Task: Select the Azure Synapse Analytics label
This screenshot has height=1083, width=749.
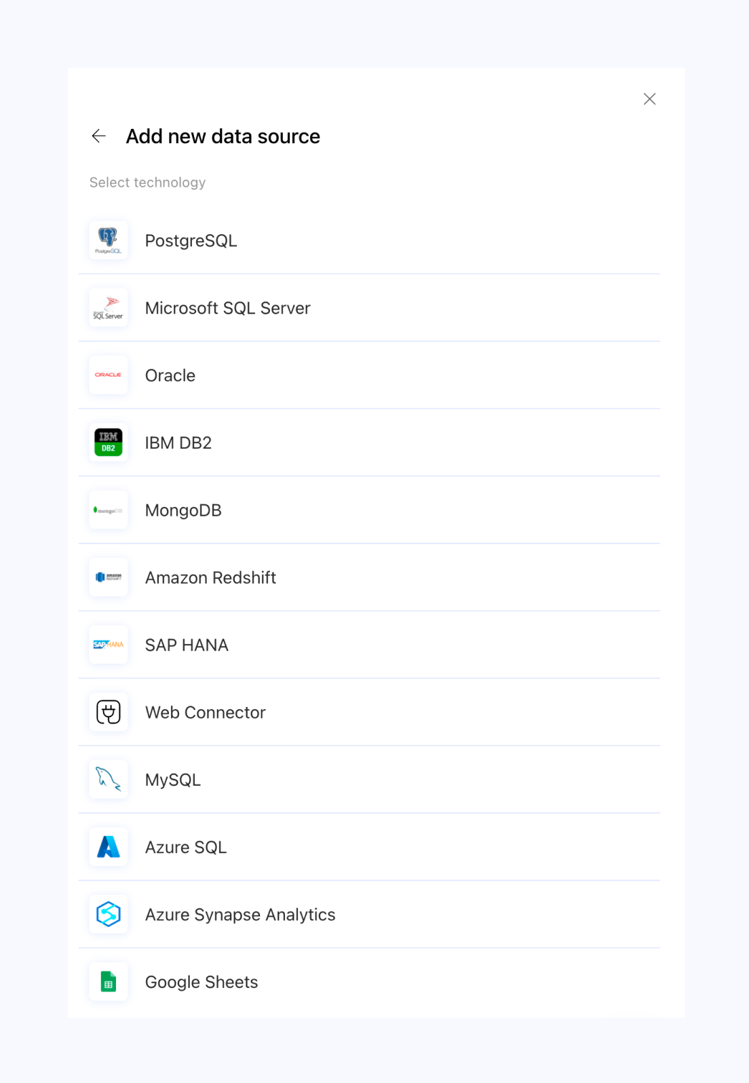Action: [x=240, y=915]
